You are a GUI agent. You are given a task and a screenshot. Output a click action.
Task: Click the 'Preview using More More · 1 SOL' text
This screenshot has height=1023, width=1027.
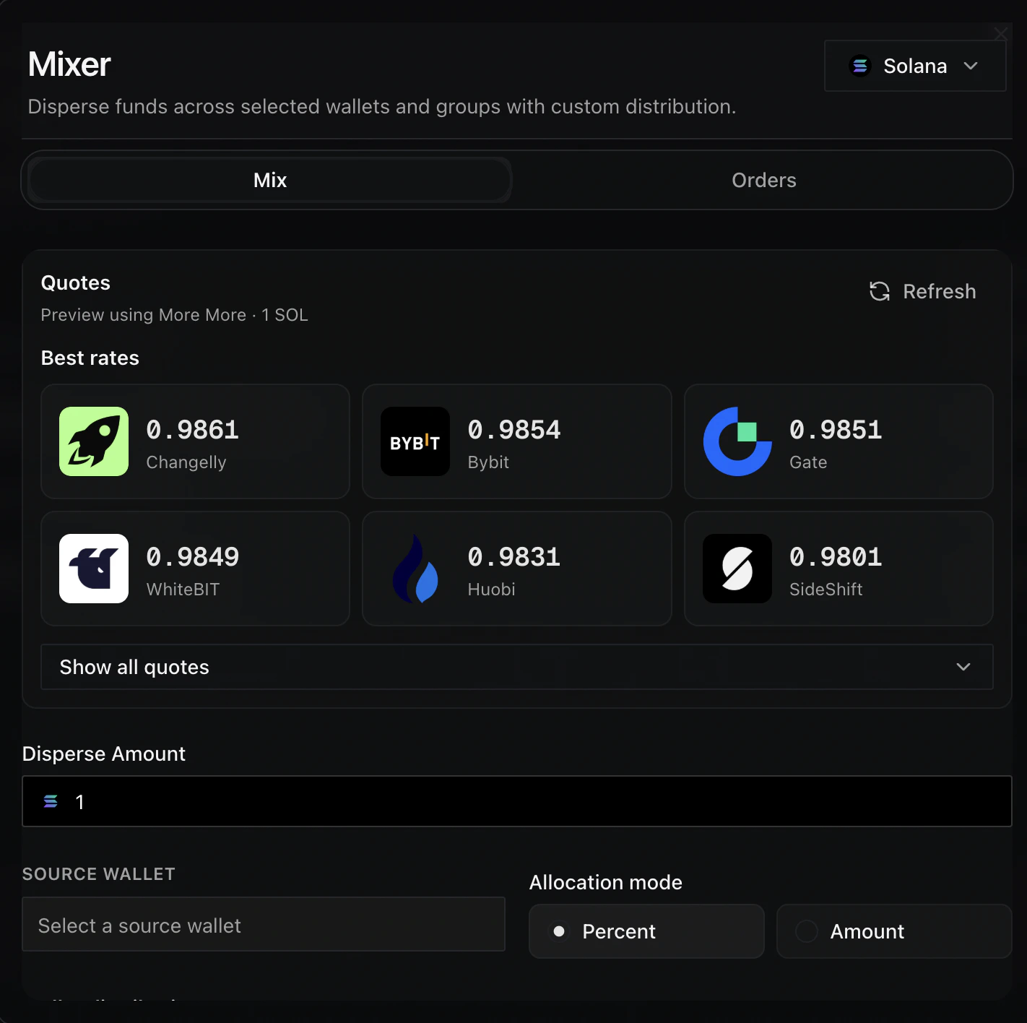coord(174,315)
